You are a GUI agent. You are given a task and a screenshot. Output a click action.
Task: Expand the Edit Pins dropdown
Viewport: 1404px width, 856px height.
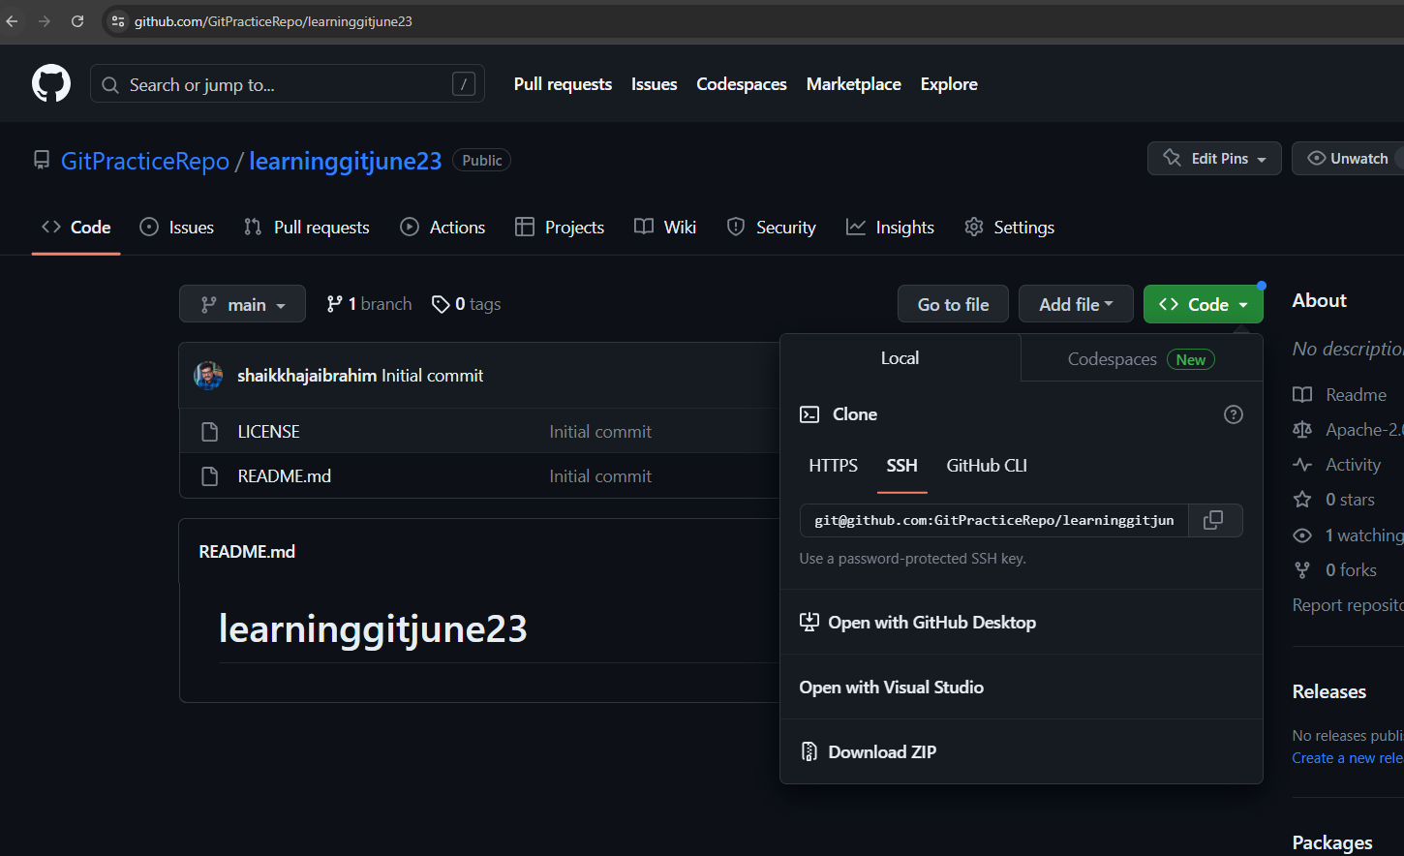click(x=1214, y=159)
